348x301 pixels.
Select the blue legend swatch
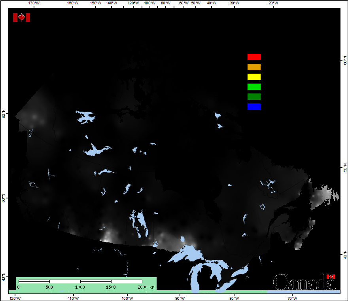point(254,107)
